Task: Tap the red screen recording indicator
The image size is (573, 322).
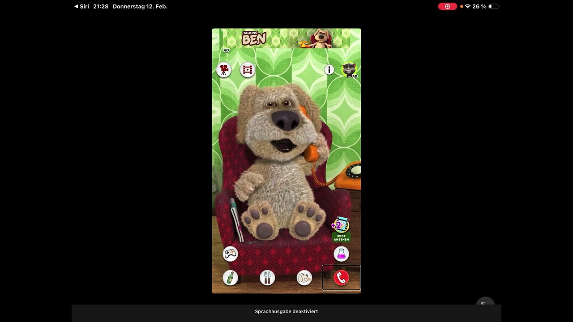Action: [447, 6]
